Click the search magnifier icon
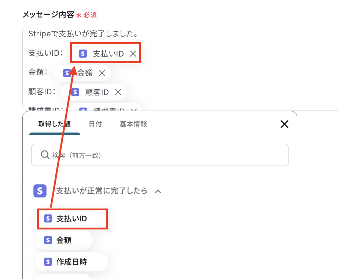The image size is (338, 279). click(45, 155)
